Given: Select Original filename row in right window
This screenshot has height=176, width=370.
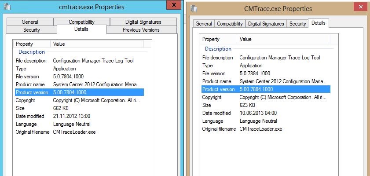Looking at the screenshot, I should click(266, 129).
